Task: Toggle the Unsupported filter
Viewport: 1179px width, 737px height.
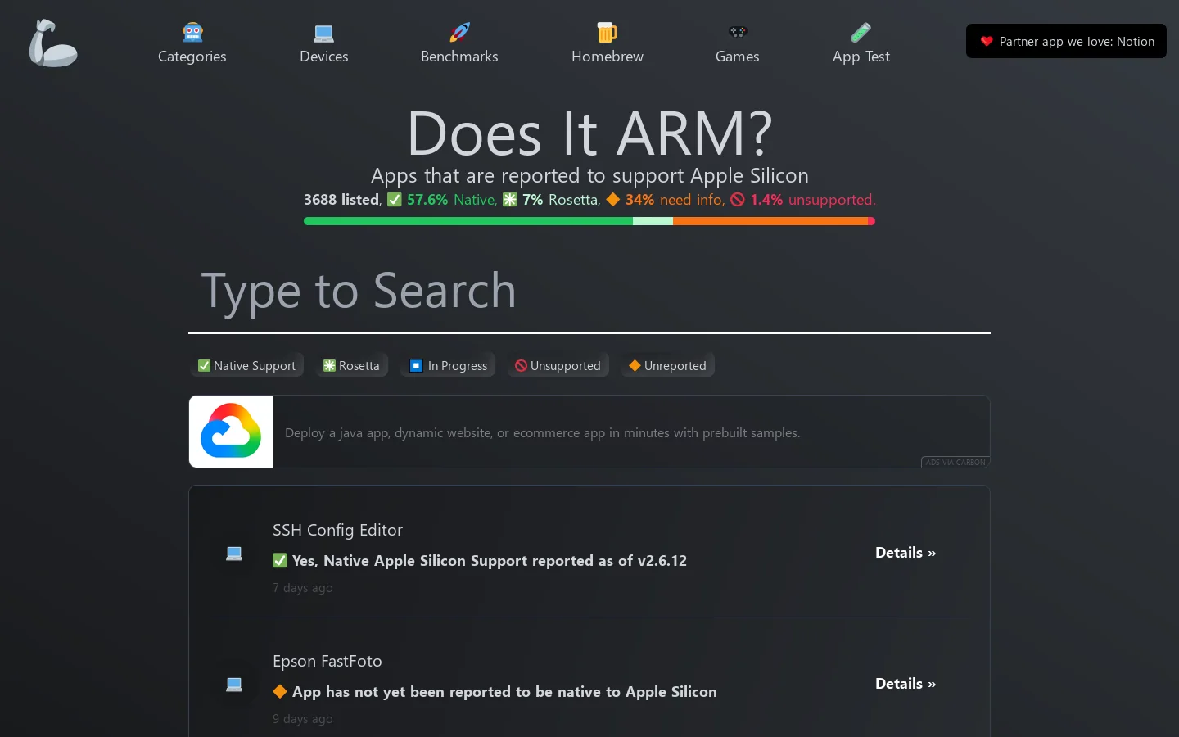Action: 558,365
